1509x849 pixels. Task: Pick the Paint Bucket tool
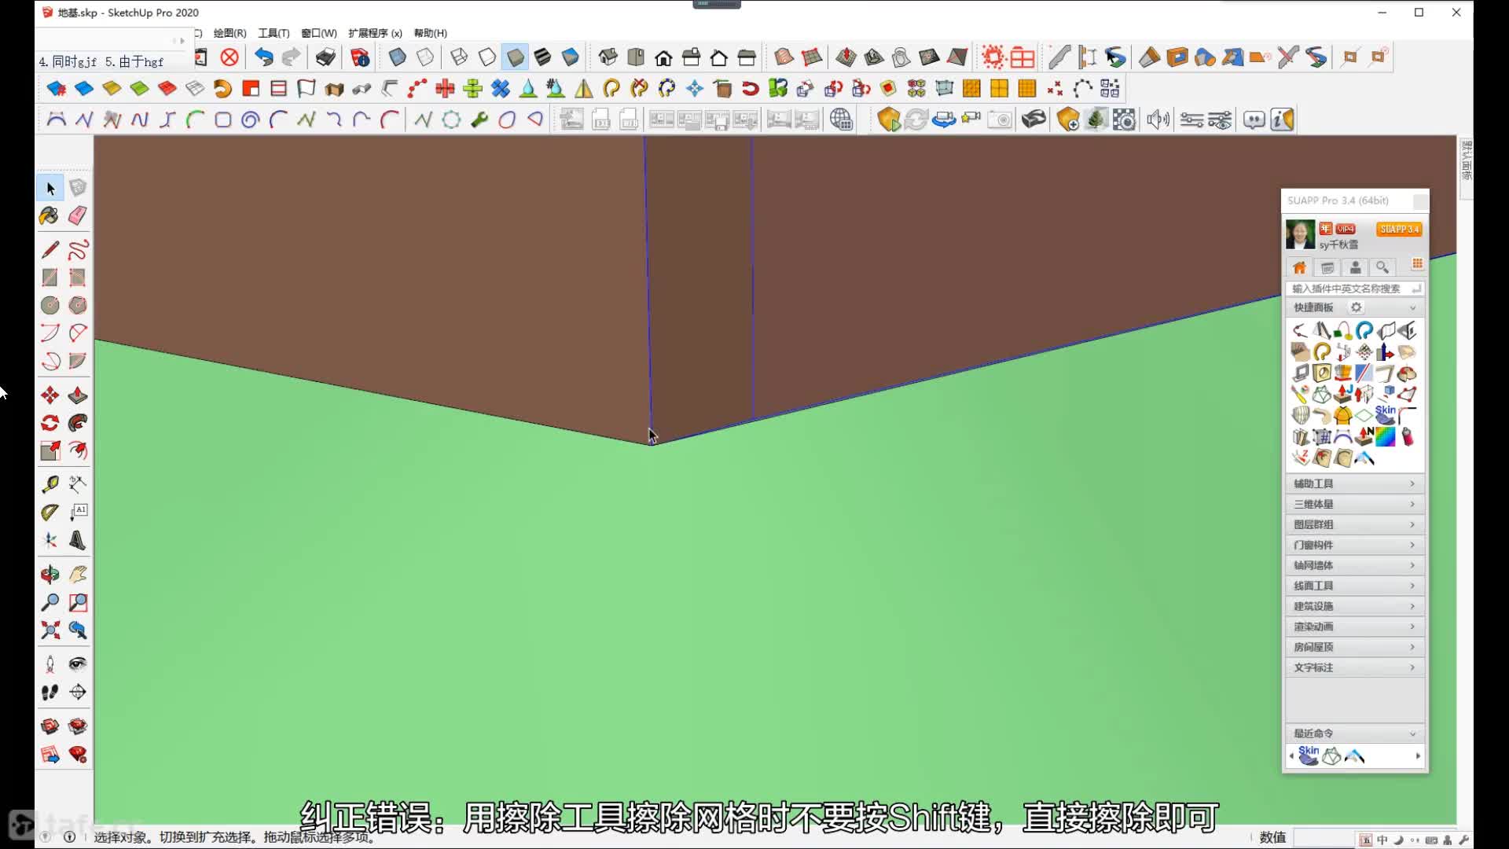(50, 216)
